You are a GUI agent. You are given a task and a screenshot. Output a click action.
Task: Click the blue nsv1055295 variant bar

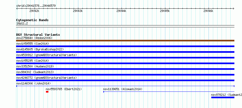click(x=125, y=63)
